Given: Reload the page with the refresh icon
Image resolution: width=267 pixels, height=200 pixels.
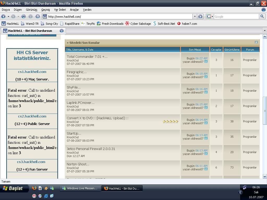Looking at the screenshot, I should (x=23, y=16).
